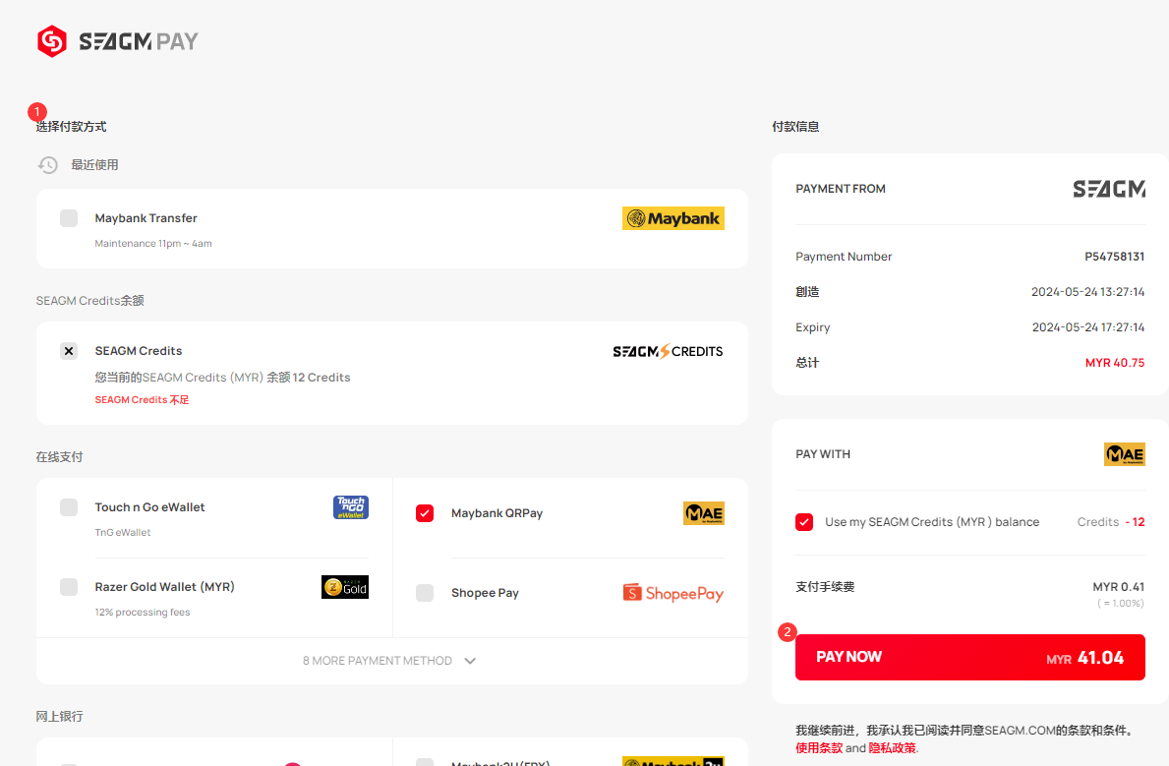Click the created time 2024-05-24 13:27:14
The height and width of the screenshot is (766, 1169).
pyautogui.click(x=1087, y=292)
